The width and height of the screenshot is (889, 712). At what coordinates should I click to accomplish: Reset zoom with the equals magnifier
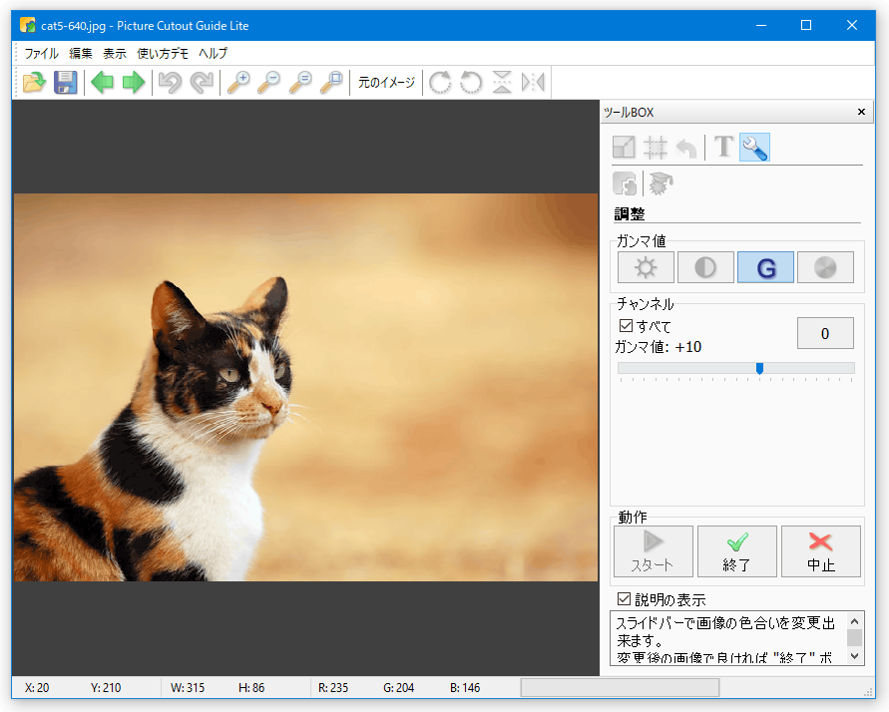(300, 82)
